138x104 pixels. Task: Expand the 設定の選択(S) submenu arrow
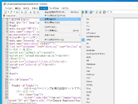[79, 19]
